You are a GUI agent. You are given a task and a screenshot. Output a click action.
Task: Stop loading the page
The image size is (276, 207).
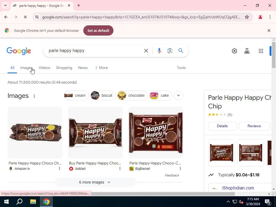click(25, 17)
